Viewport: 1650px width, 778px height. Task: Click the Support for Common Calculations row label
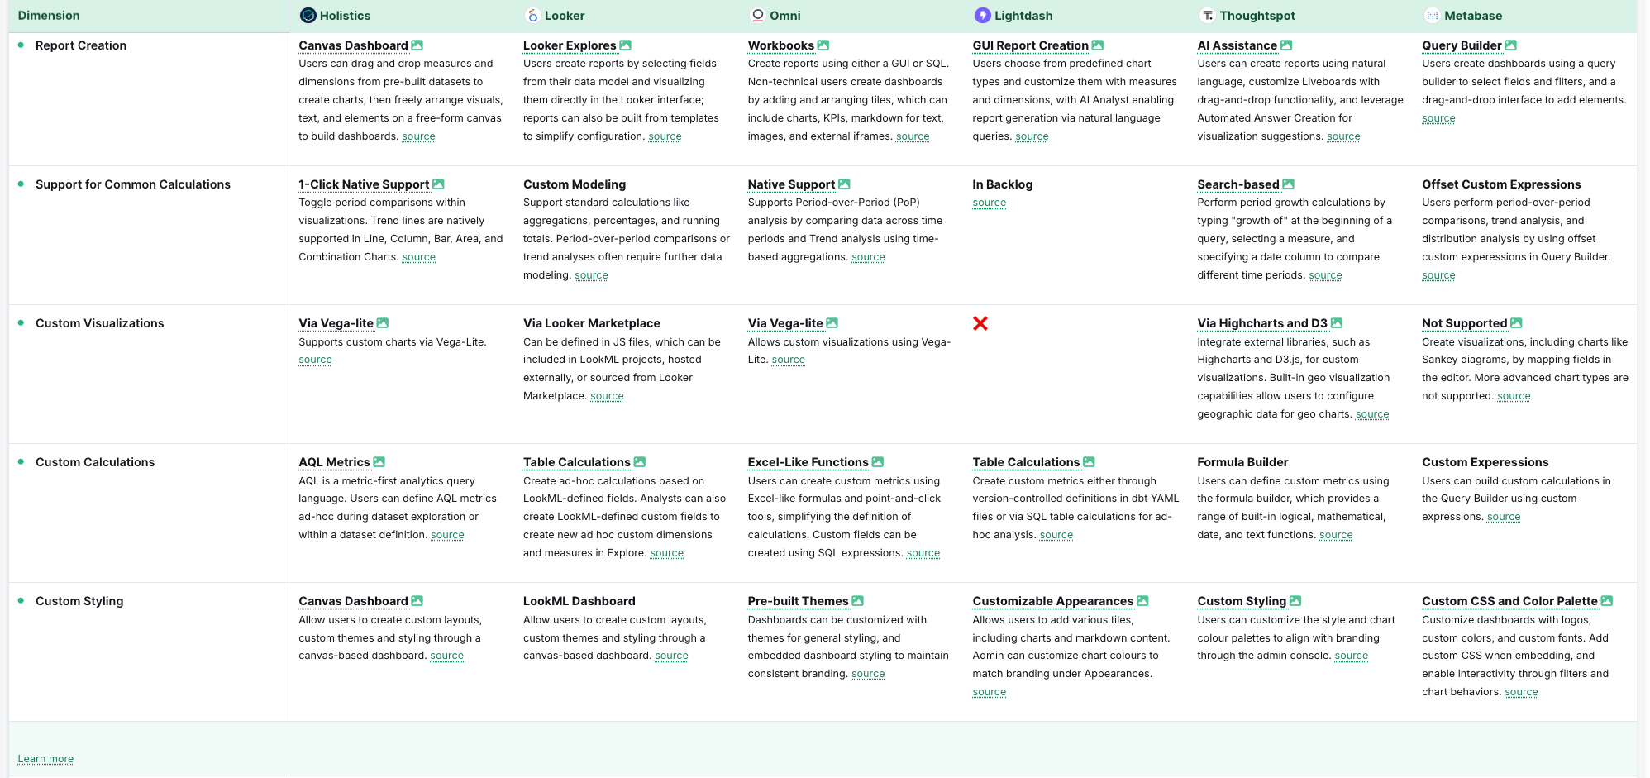133,184
